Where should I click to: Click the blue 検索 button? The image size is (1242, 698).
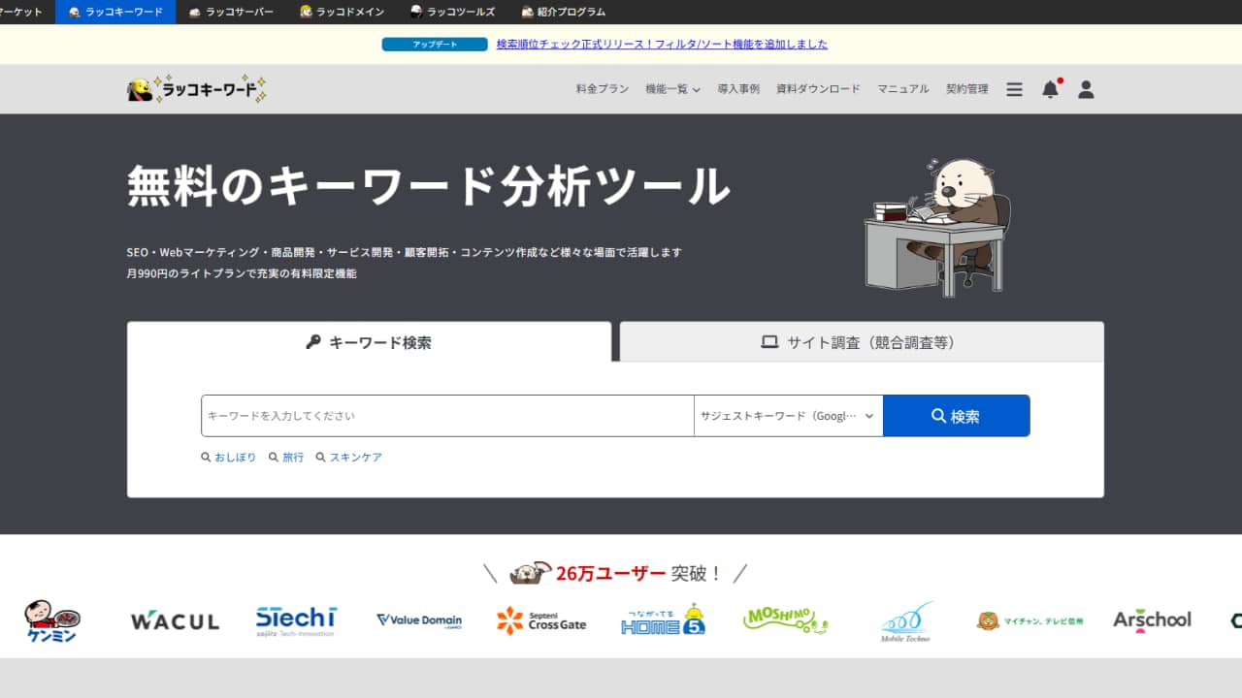coord(956,416)
